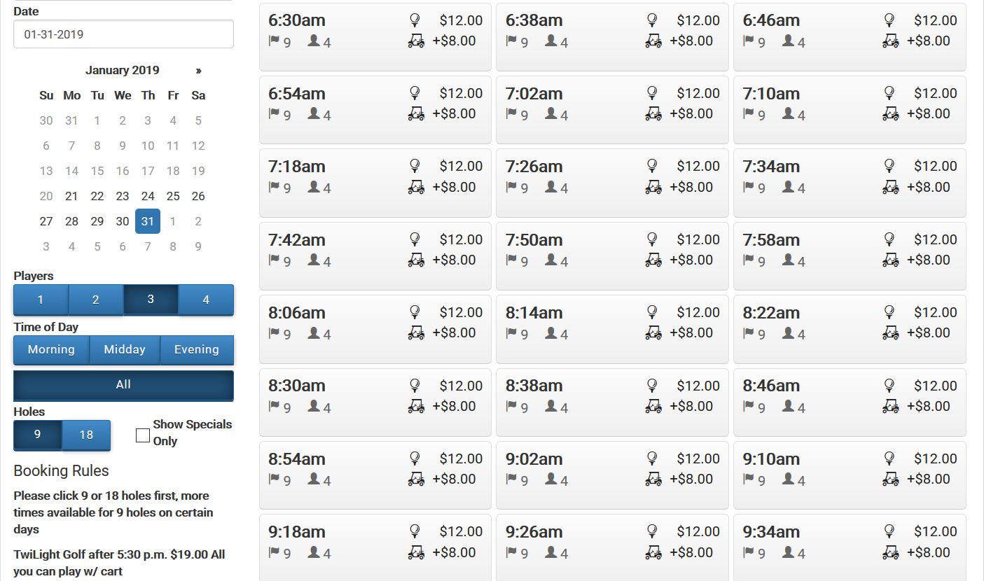Click the golf cart icon beside +$8.00 at 7:02am

(x=653, y=114)
